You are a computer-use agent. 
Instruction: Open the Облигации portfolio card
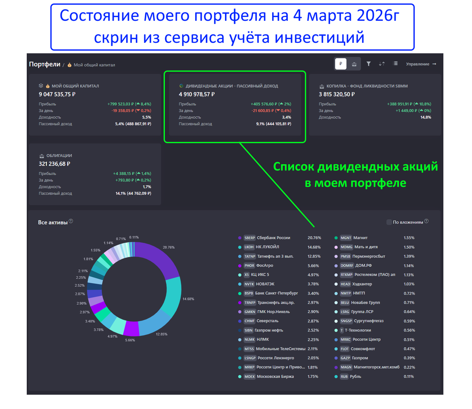pyautogui.click(x=95, y=174)
